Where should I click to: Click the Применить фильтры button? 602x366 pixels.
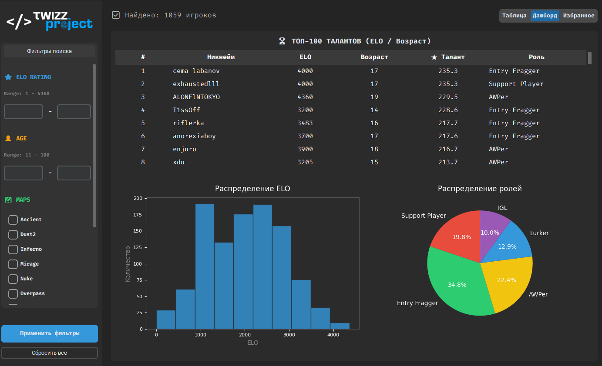(50, 333)
